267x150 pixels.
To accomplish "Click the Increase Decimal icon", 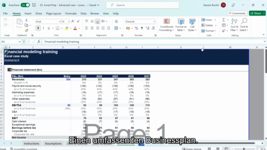I will point(148,28).
